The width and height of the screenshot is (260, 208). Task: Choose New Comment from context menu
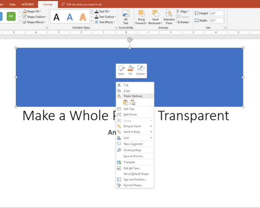click(x=135, y=144)
